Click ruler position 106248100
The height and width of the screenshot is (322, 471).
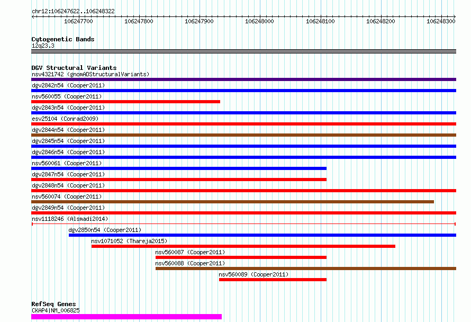point(320,21)
